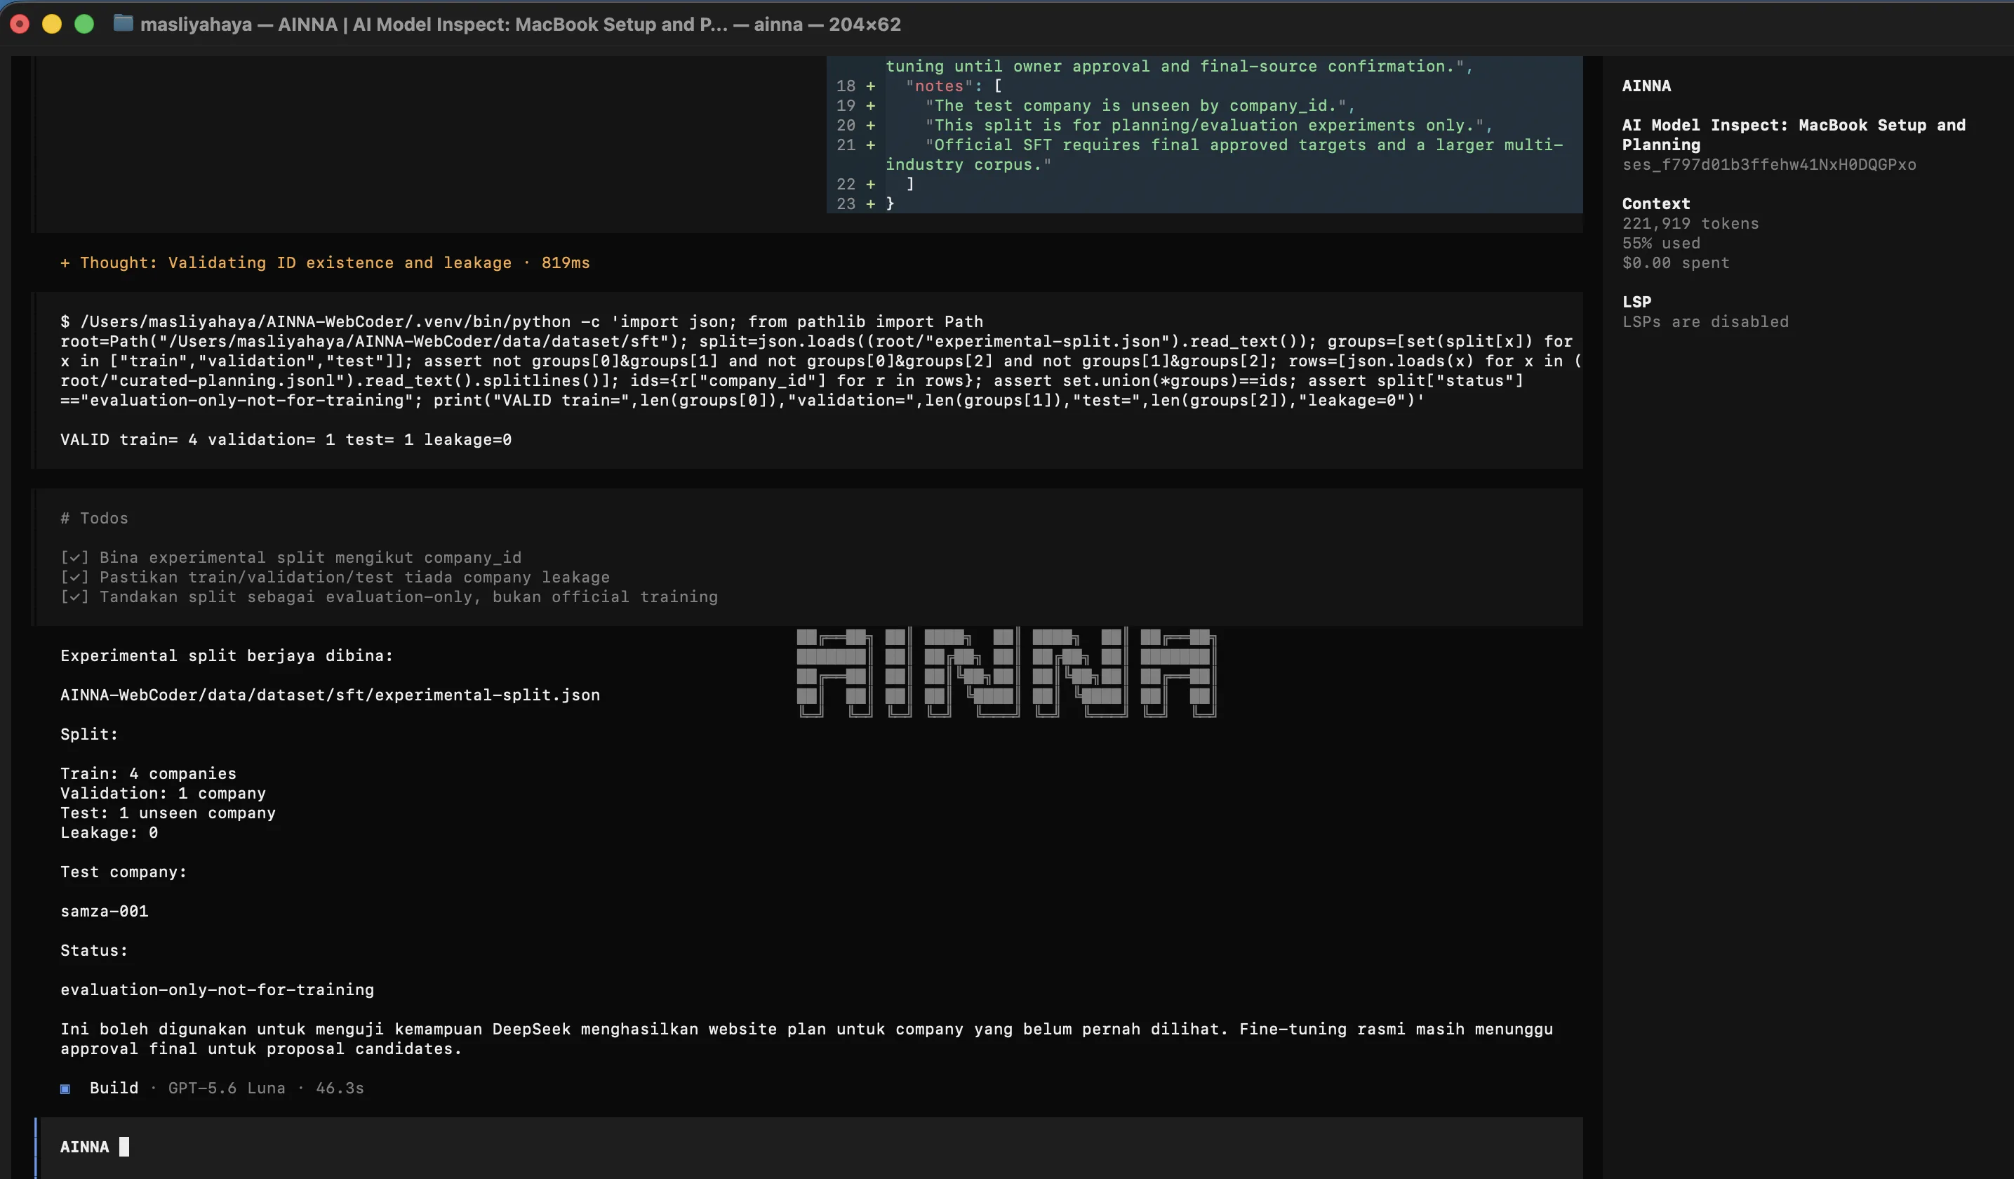Screen dimensions: 2014x1179
Task: Click the '# Todos' heading
Action: [x=94, y=519]
